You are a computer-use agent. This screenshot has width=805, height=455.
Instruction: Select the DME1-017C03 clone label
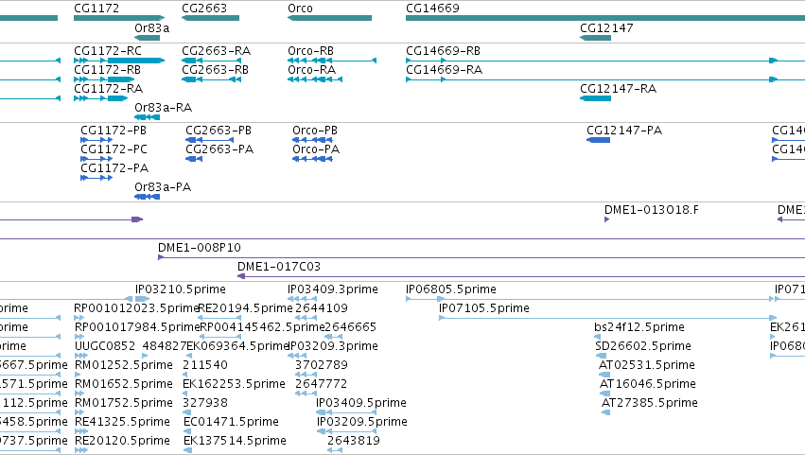coord(279,267)
